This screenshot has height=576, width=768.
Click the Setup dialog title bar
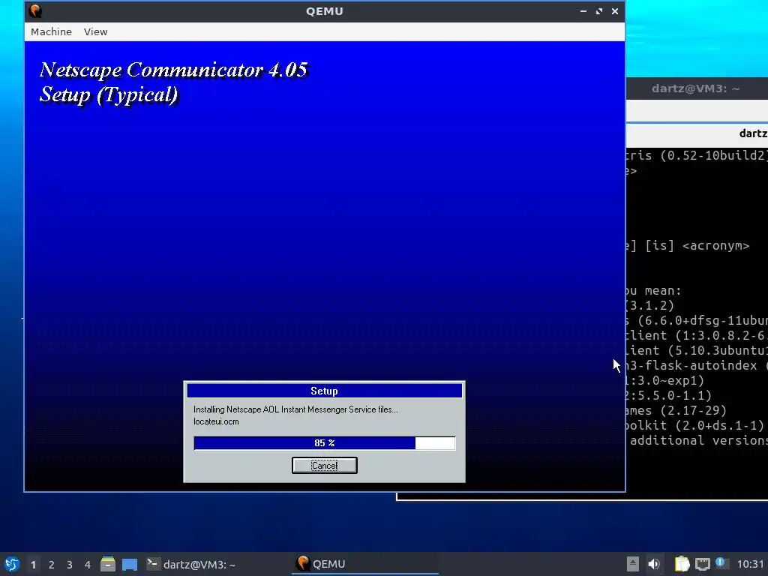tap(324, 391)
